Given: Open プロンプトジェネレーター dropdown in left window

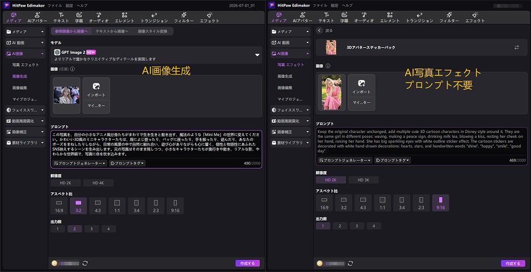Looking at the screenshot, I should pos(80,163).
